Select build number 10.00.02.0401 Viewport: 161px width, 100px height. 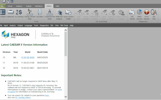28,68
